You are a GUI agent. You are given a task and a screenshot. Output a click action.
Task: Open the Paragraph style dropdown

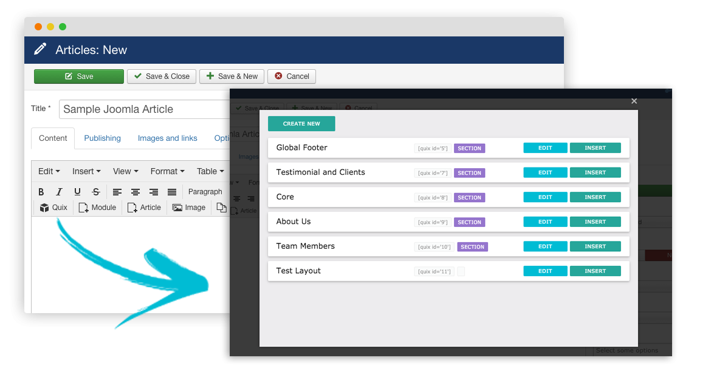(205, 191)
